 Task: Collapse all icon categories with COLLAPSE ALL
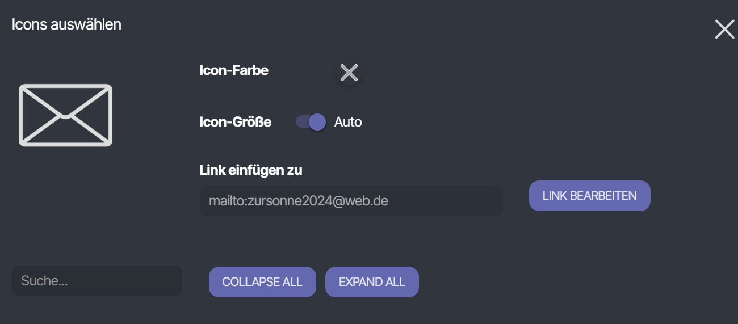[262, 282]
